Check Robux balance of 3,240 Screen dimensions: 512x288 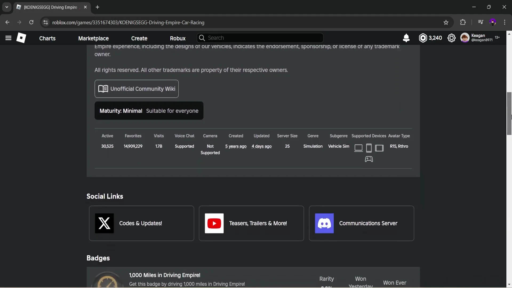pos(430,38)
